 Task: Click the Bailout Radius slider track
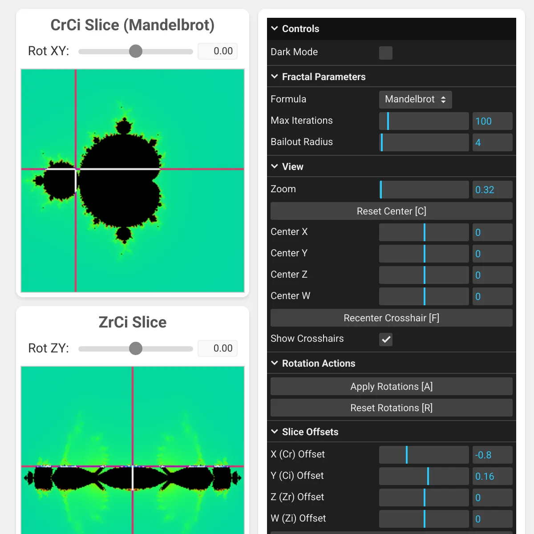pos(424,142)
